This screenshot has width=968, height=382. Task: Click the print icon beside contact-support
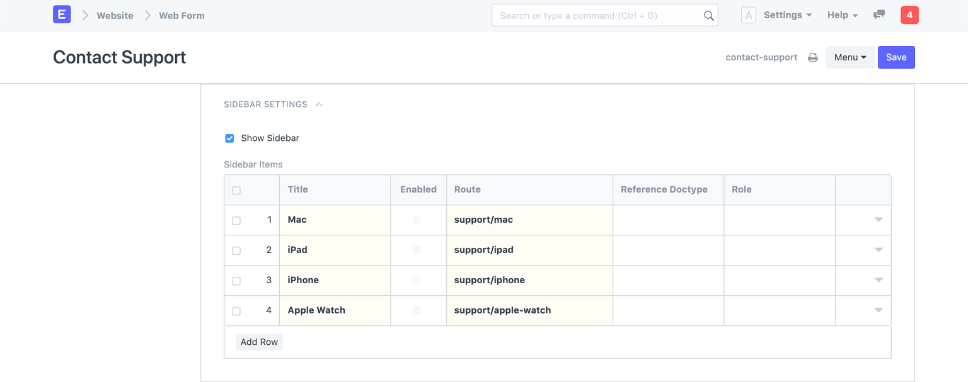[x=812, y=57]
